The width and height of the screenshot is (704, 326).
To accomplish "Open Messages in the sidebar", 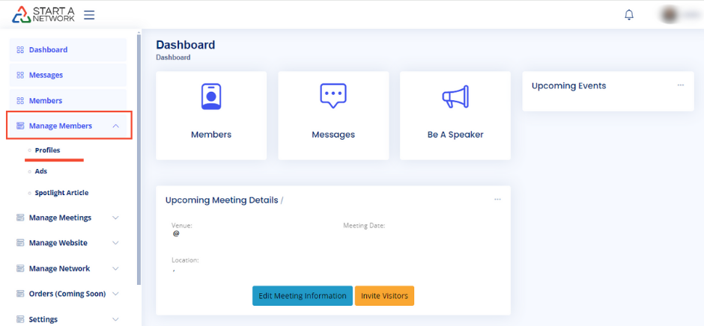I will pyautogui.click(x=46, y=75).
